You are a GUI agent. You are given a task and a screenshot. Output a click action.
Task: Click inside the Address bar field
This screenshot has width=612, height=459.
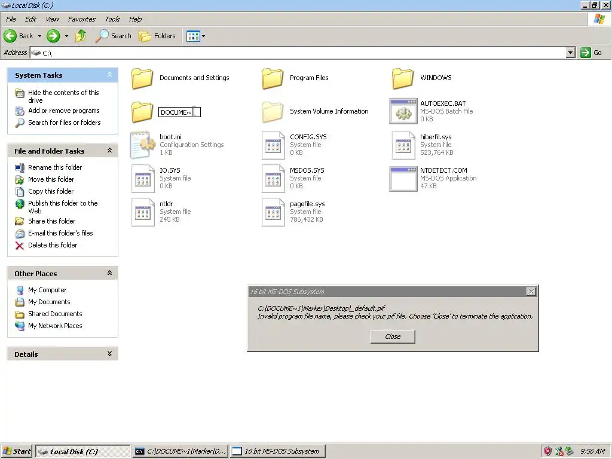[298, 53]
